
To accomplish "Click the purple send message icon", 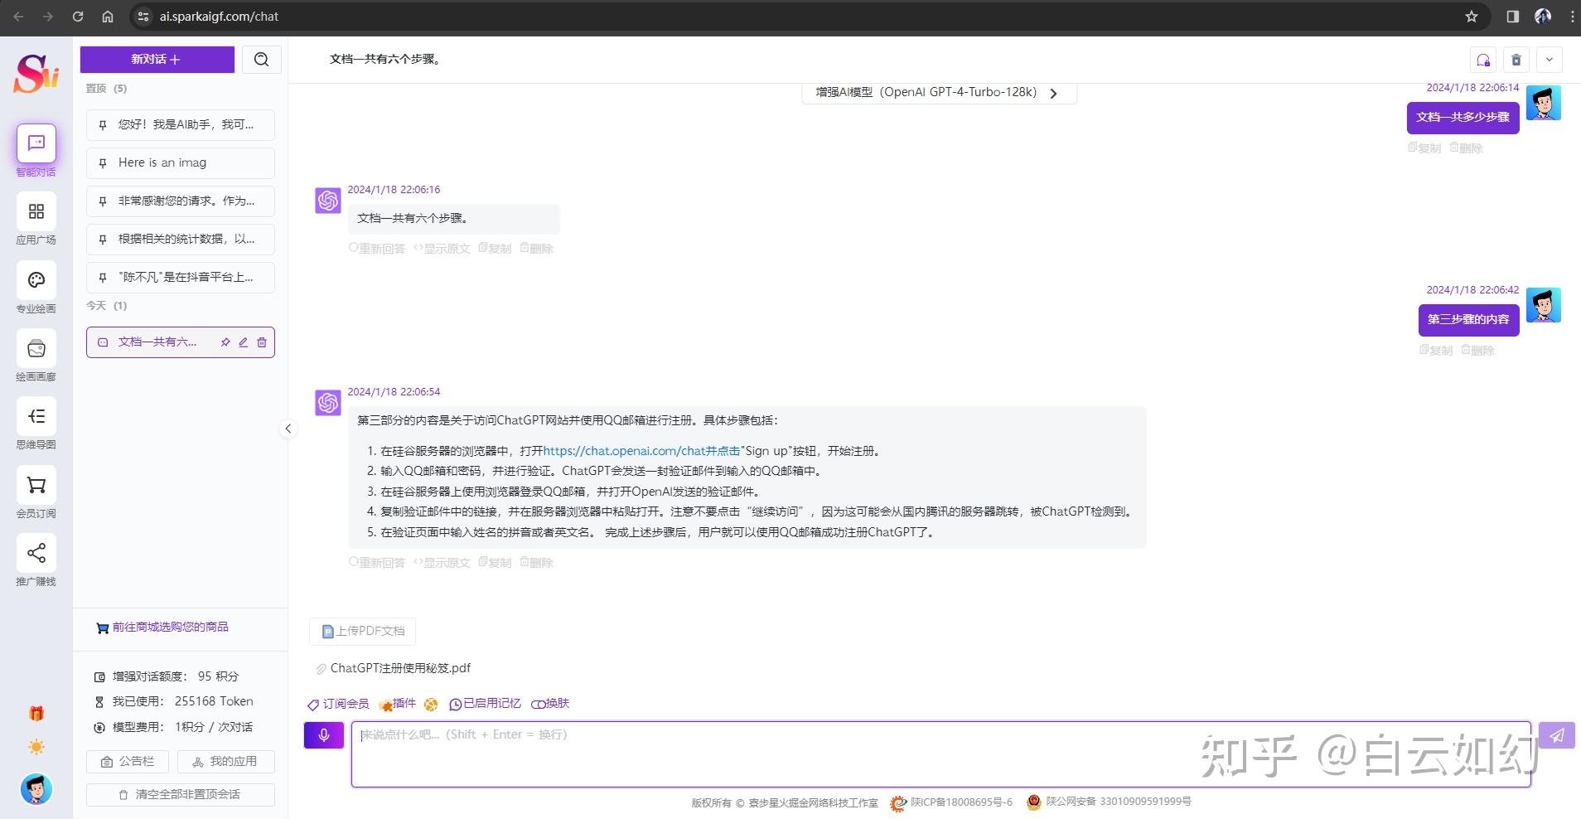I will point(1556,734).
